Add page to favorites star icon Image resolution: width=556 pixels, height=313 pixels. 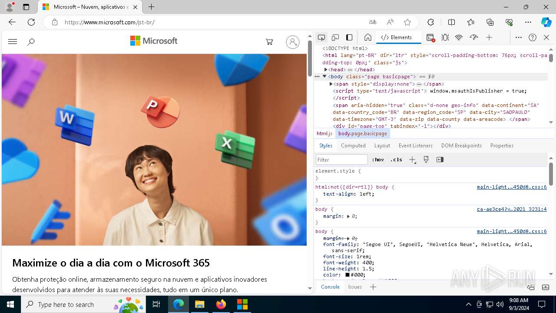[x=407, y=22]
